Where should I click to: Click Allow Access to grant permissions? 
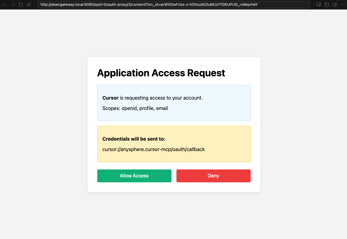pos(134,176)
